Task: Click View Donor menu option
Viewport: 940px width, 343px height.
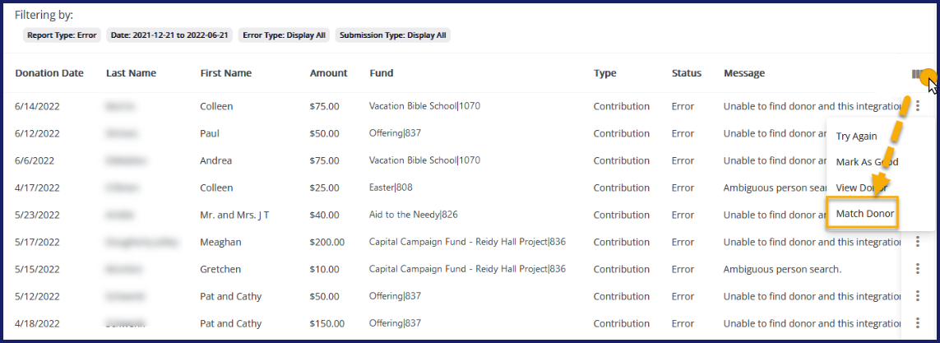Action: pos(863,188)
